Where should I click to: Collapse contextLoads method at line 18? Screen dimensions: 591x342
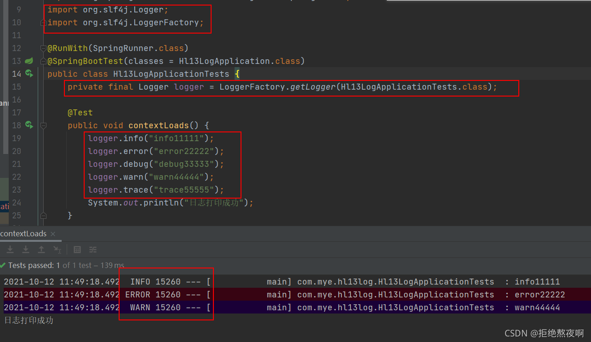[x=43, y=125]
